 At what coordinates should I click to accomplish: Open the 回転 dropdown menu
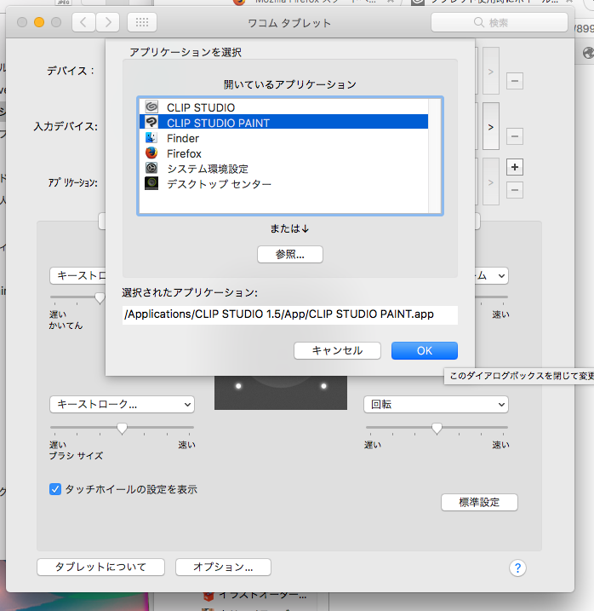[436, 404]
